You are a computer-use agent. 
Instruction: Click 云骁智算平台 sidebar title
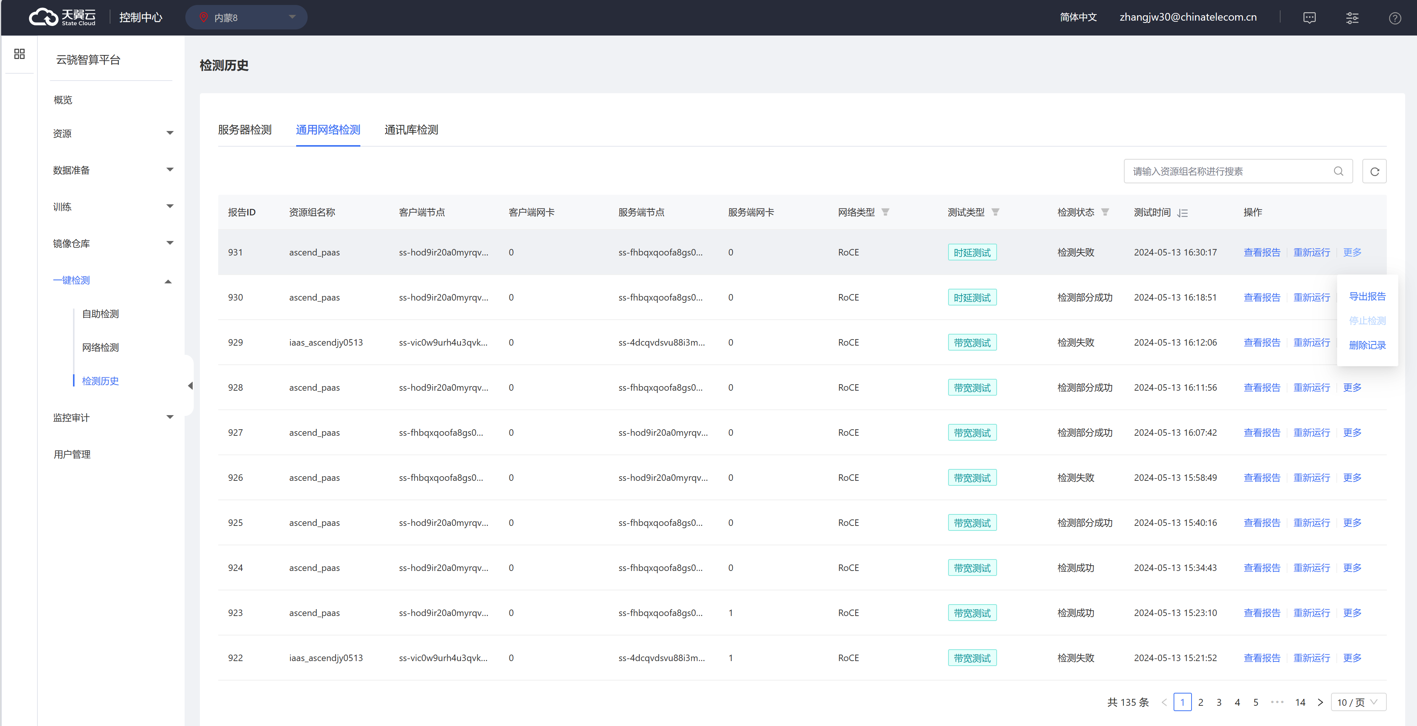point(88,59)
